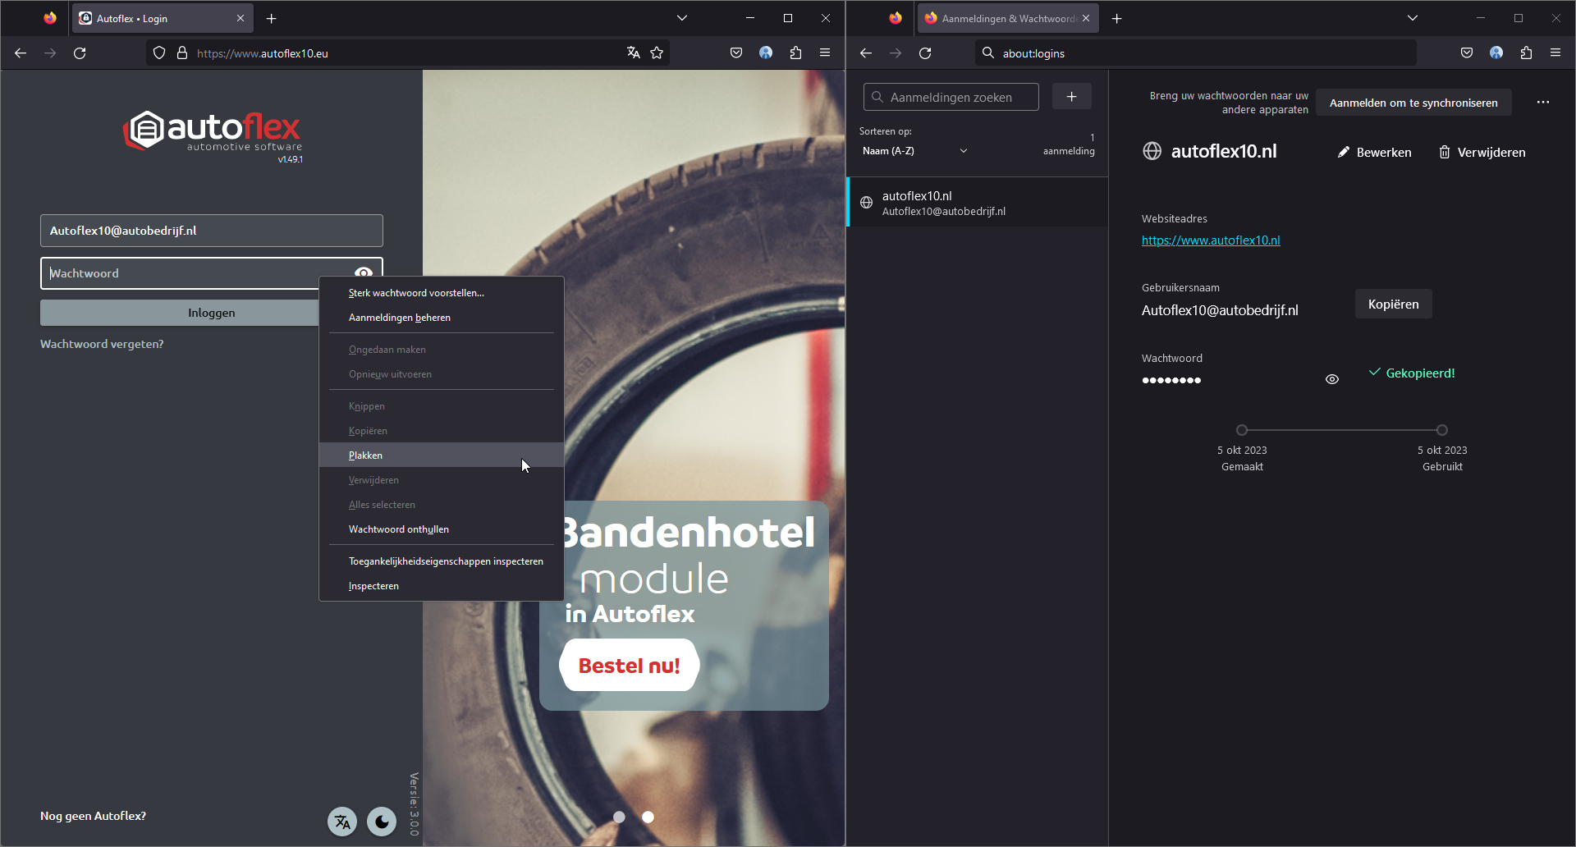The height and width of the screenshot is (847, 1576).
Task: Select the second carousel dot indicator
Action: tap(648, 817)
